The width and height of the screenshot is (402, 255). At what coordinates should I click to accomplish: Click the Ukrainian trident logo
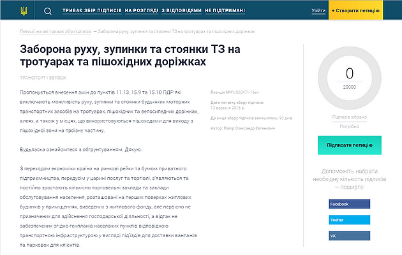pos(24,11)
